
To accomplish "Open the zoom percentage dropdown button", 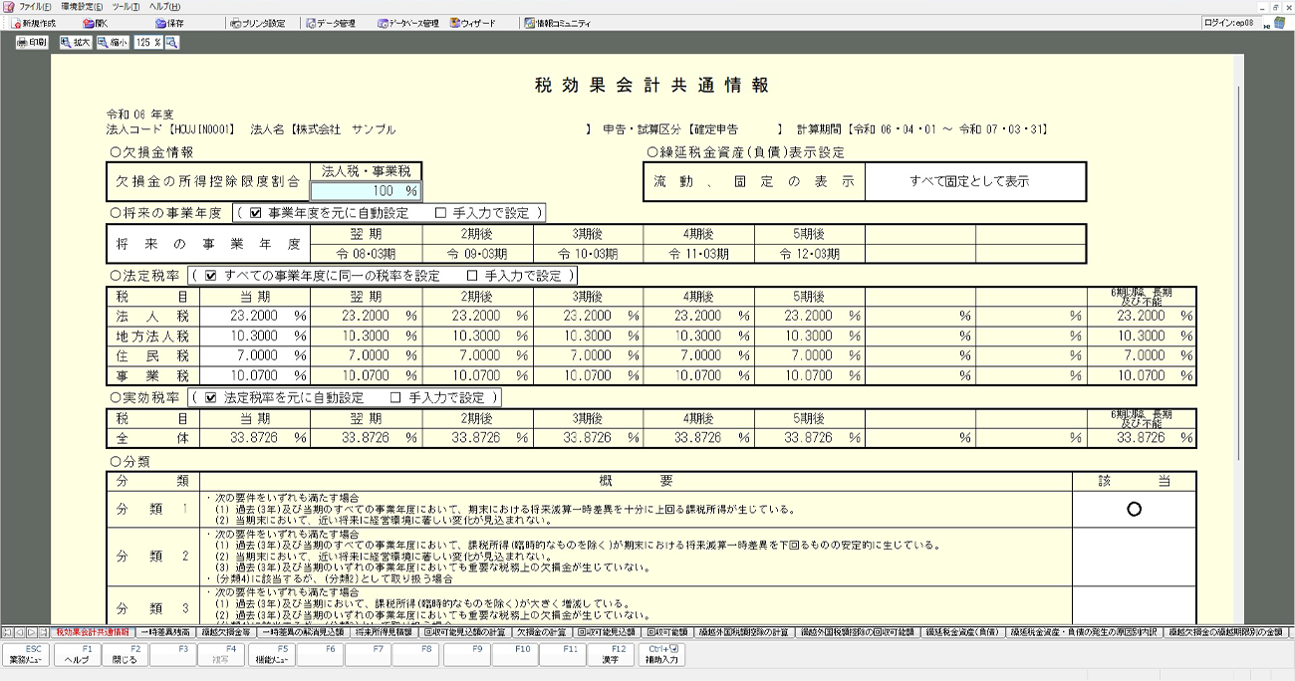I will (172, 43).
